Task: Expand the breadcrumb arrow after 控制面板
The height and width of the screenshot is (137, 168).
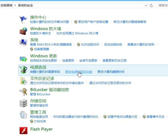Action: [15, 5]
